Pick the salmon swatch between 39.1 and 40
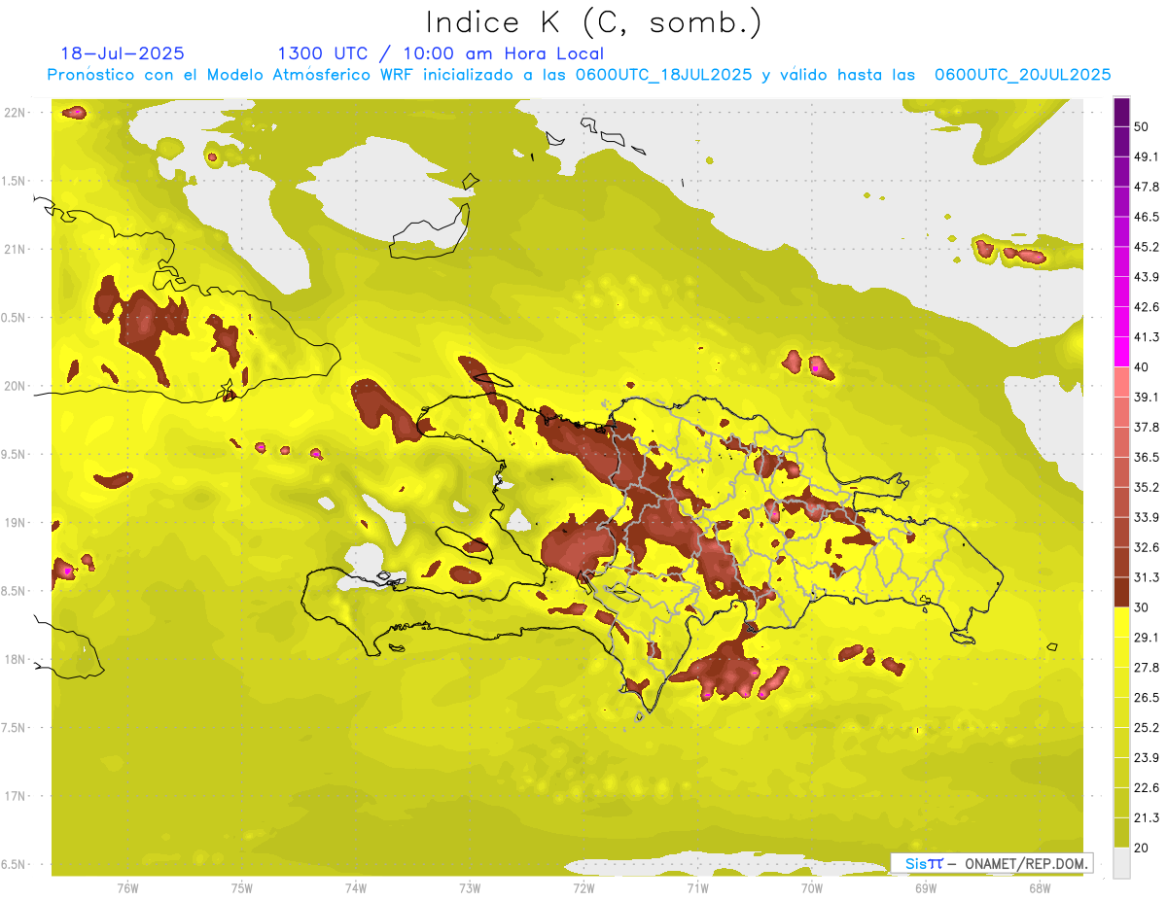Screen dimensions: 1167x901 coord(1121,383)
